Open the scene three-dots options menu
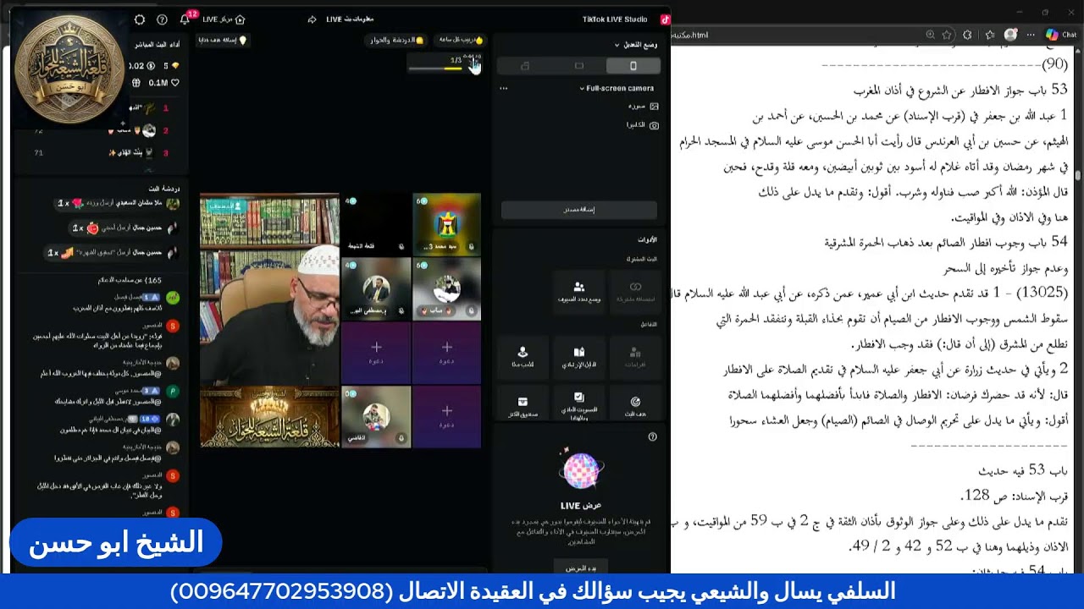The width and height of the screenshot is (1084, 609). (x=503, y=88)
